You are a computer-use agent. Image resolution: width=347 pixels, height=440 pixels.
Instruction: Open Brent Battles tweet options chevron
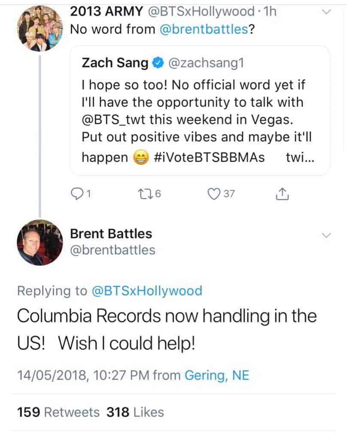pos(326,235)
